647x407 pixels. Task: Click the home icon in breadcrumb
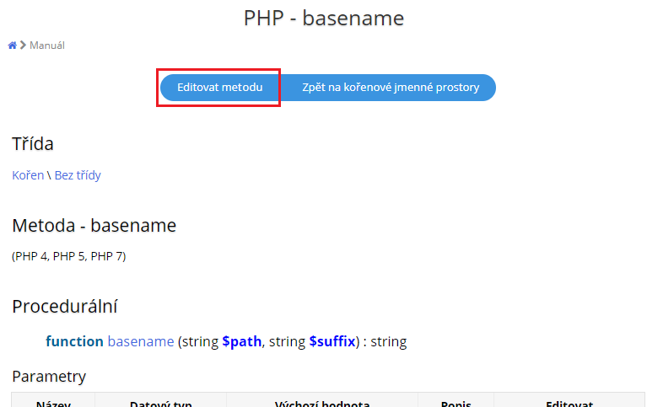[12, 46]
